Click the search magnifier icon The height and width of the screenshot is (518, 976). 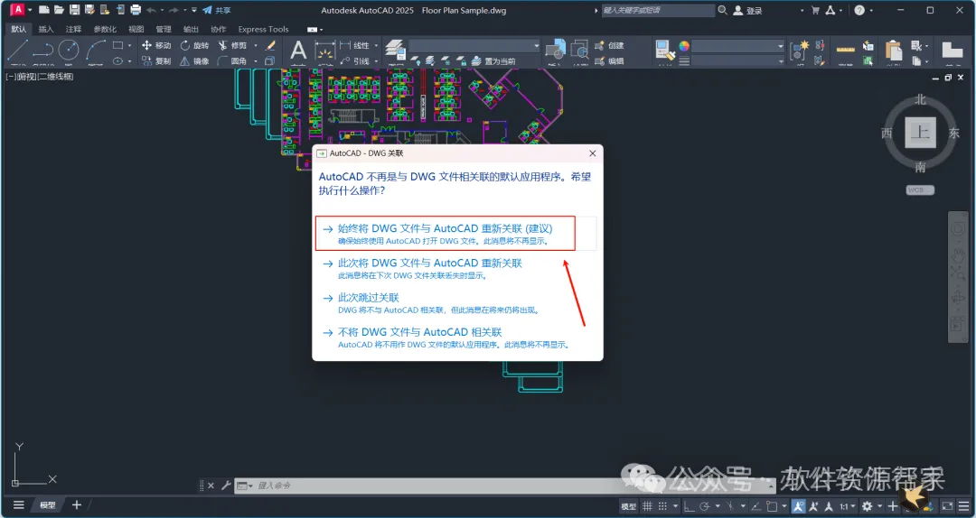(x=723, y=10)
